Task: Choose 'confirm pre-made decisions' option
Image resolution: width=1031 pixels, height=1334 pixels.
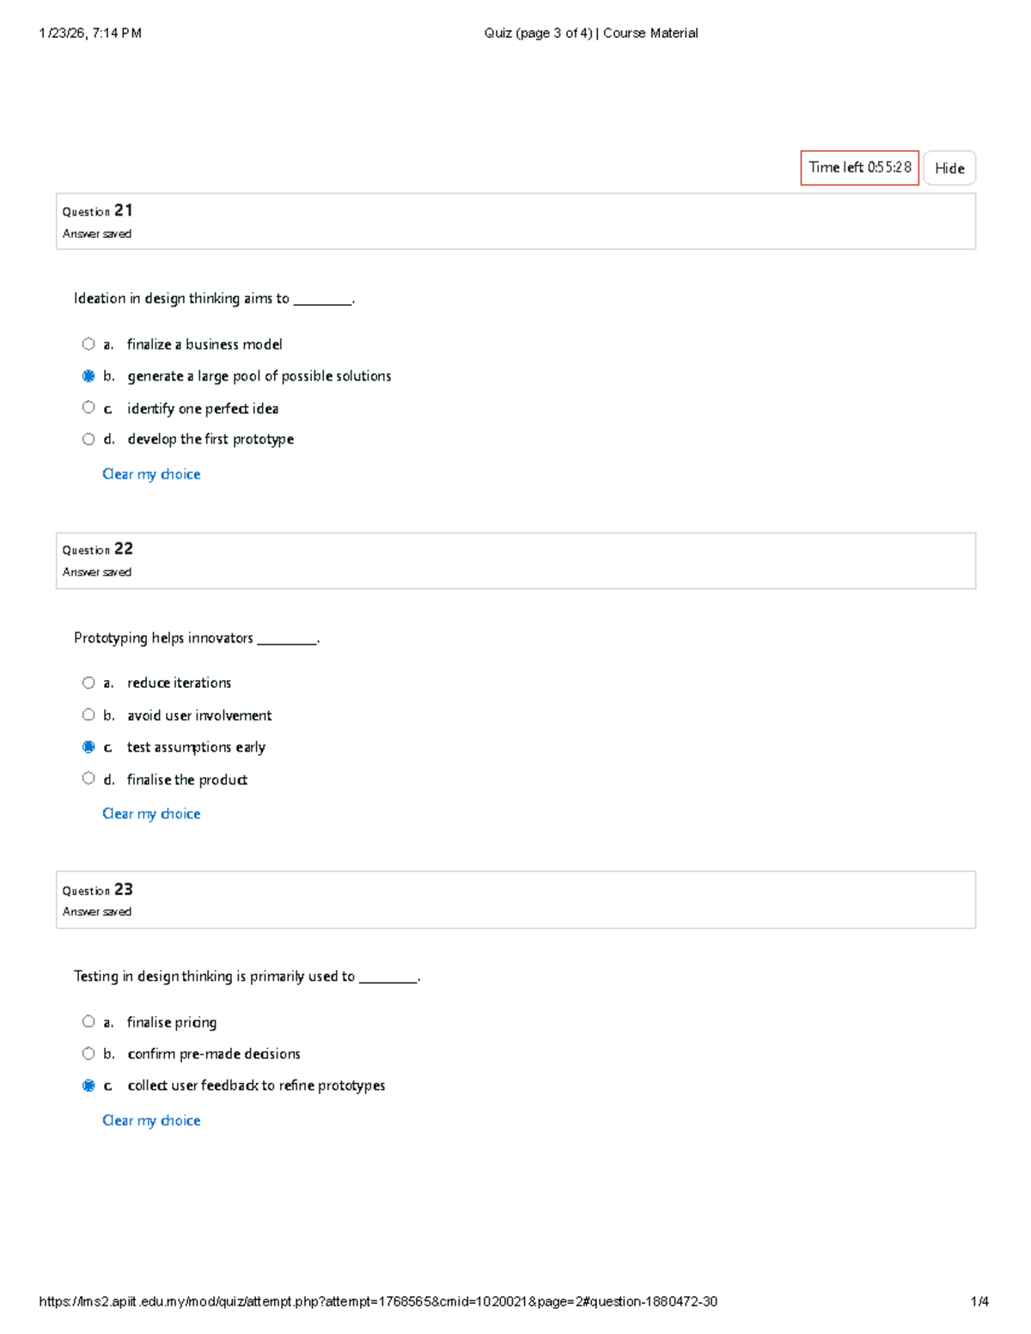Action: [88, 1054]
